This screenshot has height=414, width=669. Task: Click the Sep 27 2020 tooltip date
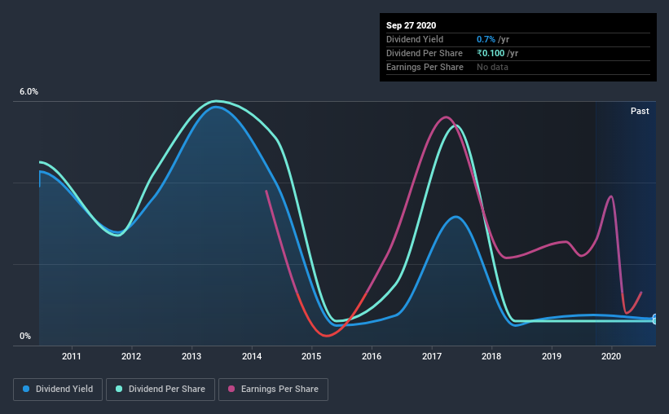coord(411,25)
